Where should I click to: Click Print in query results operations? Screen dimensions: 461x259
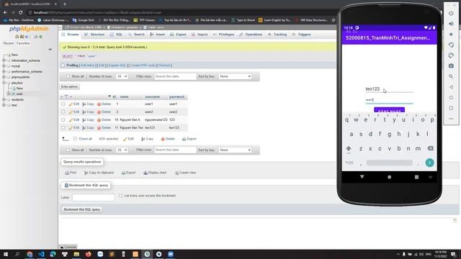point(71,173)
